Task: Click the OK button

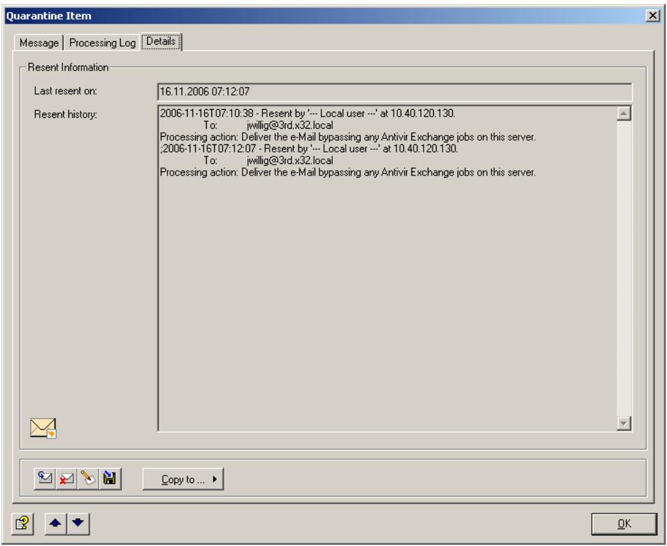Action: 624,524
